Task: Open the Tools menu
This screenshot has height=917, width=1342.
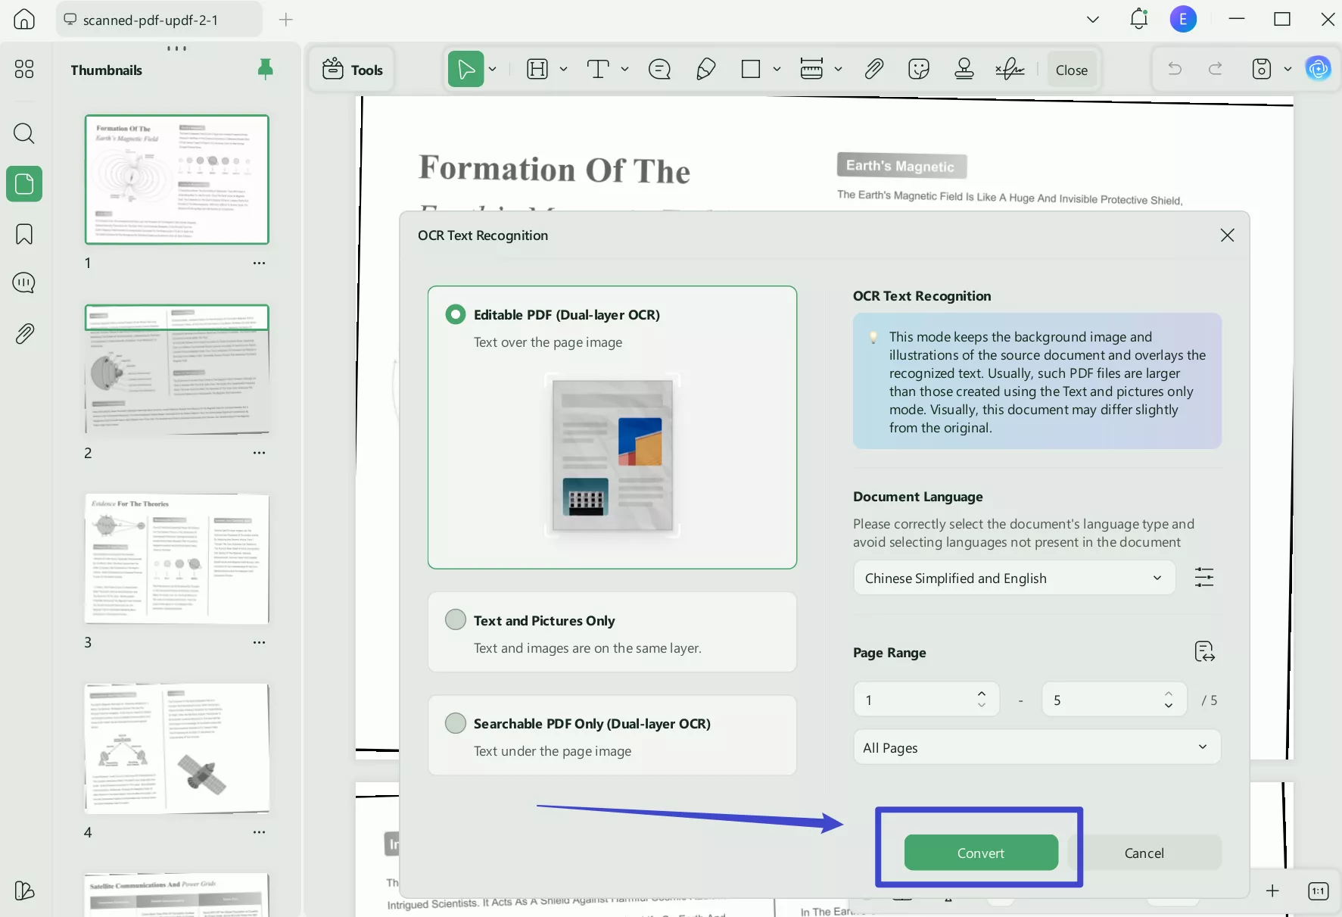Action: pos(351,69)
